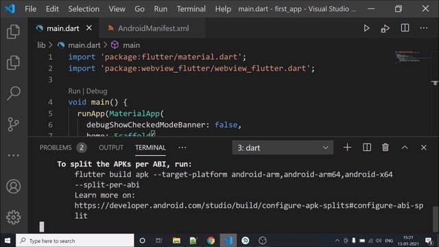Run the Dart file with play icon
This screenshot has width=439, height=247.
pyautogui.click(x=366, y=28)
